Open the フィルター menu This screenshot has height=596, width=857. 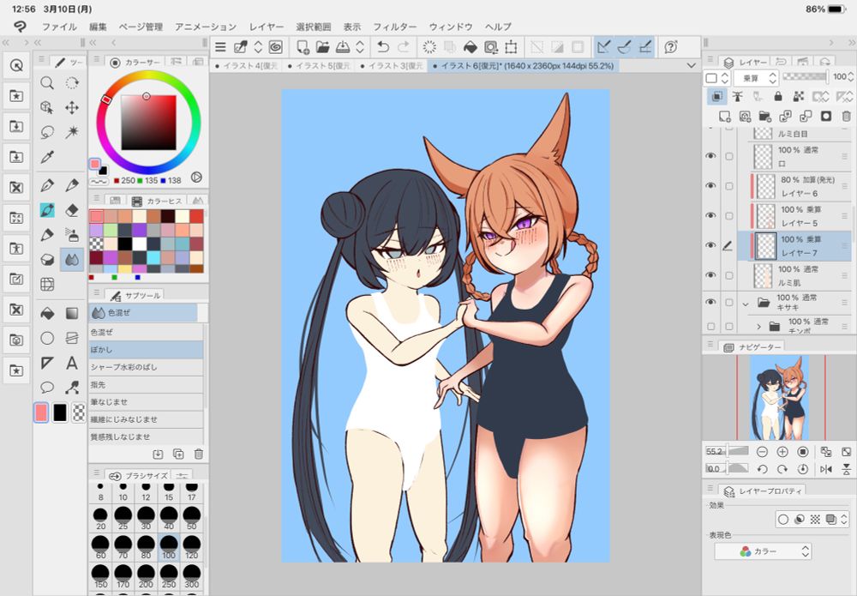[x=394, y=27]
